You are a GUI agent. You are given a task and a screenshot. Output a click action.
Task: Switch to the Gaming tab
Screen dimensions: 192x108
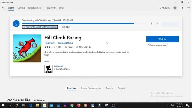[21, 8]
